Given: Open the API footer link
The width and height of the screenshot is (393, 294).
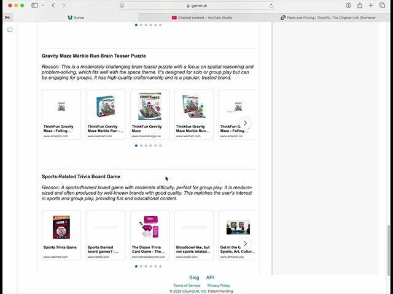Looking at the screenshot, I should point(210,277).
